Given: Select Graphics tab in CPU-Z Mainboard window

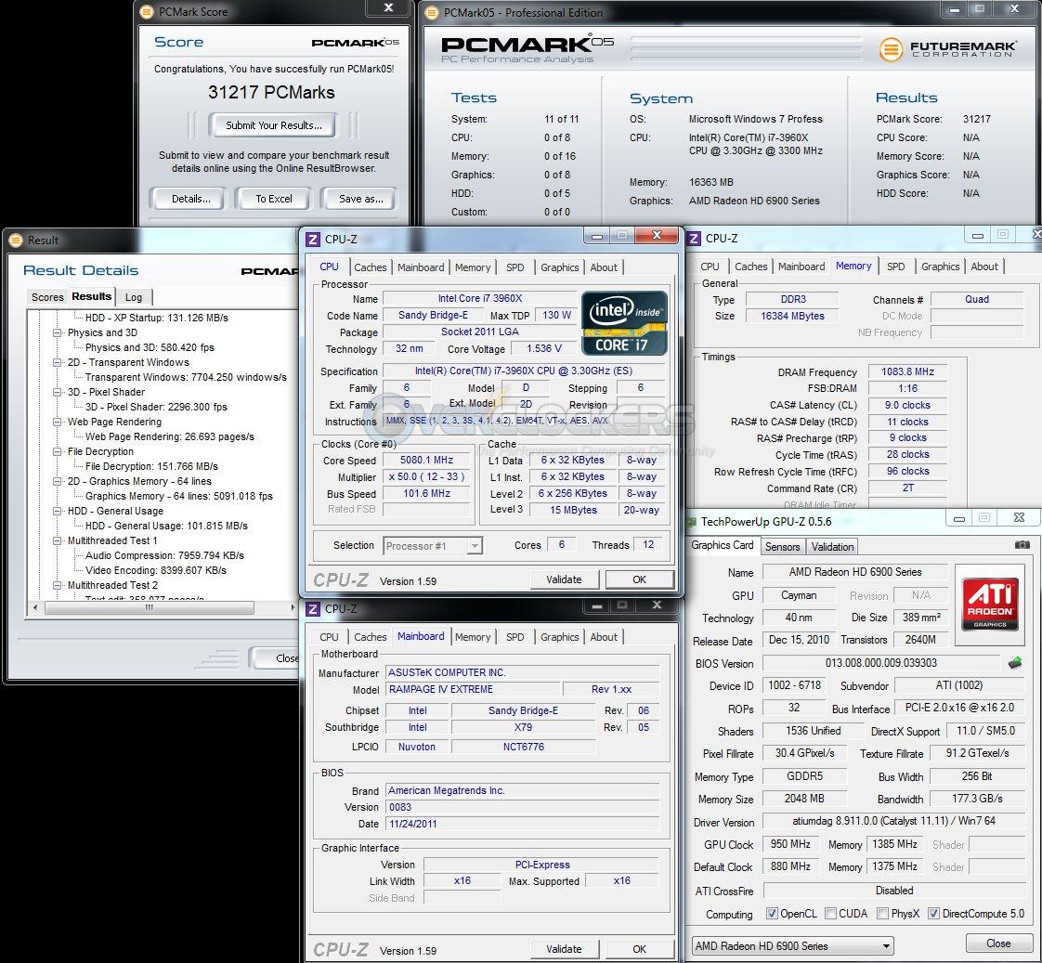Looking at the screenshot, I should point(560,637).
